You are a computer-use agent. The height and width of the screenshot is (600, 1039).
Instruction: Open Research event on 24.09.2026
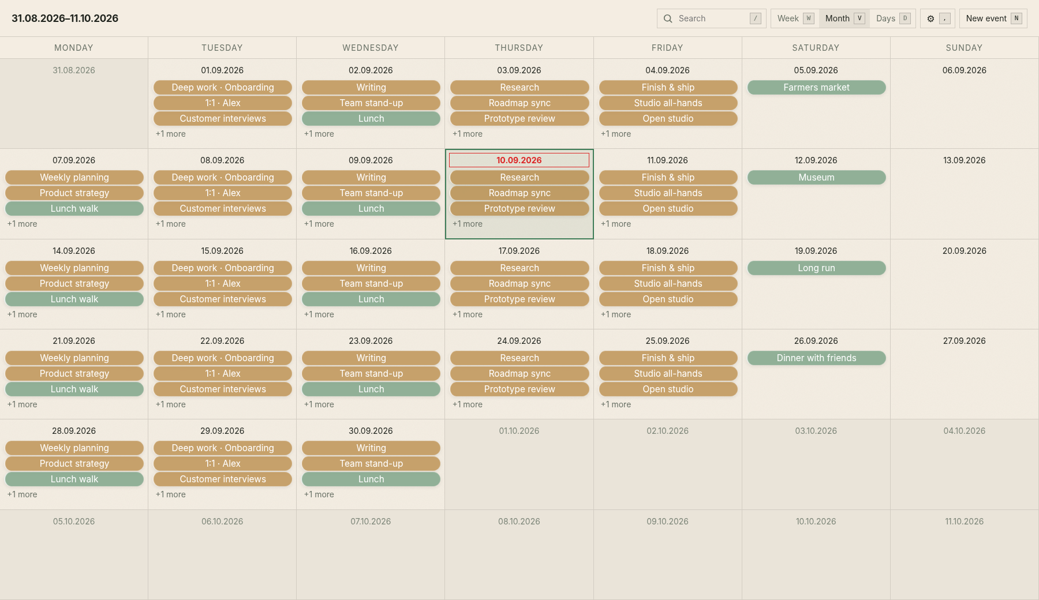(x=519, y=358)
